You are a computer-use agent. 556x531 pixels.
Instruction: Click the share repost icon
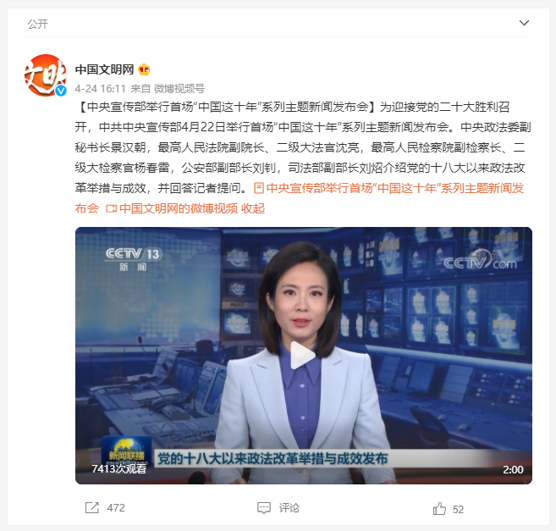click(92, 508)
